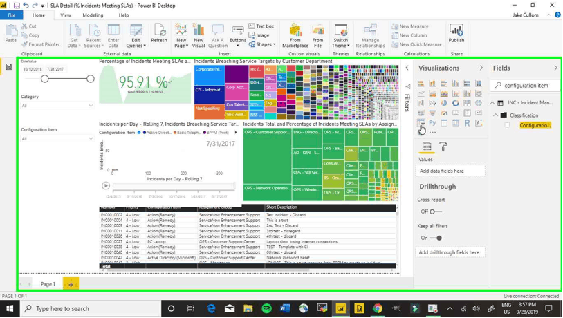The image size is (563, 318).
Task: Choose the KPI visualization icon
Action: pyautogui.click(x=478, y=113)
